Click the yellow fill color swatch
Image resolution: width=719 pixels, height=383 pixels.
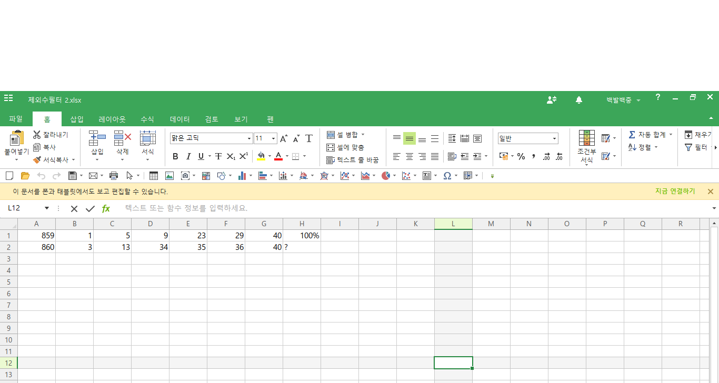coord(261,156)
